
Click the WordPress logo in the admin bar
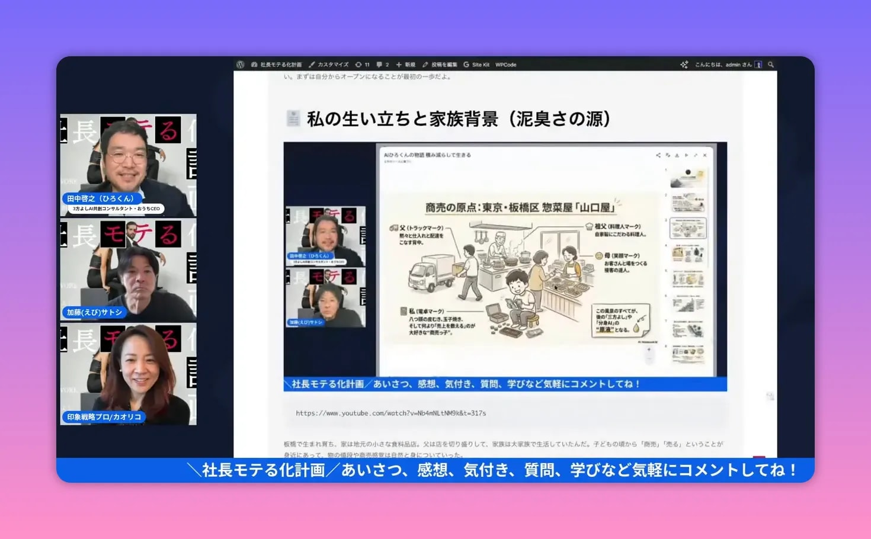tap(241, 64)
